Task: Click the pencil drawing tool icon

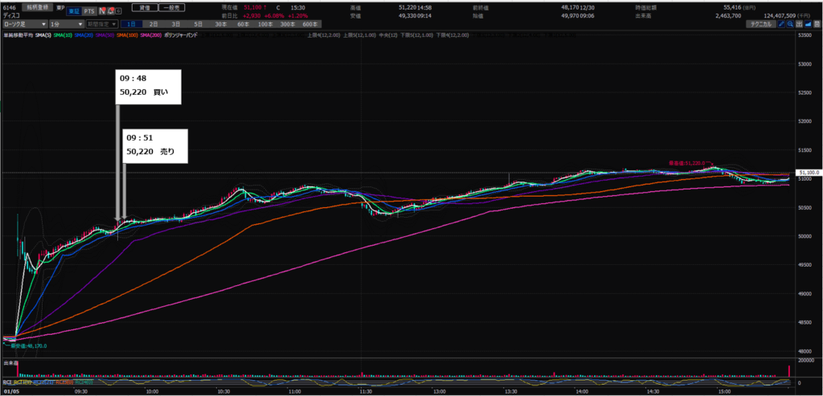Action: (780, 25)
